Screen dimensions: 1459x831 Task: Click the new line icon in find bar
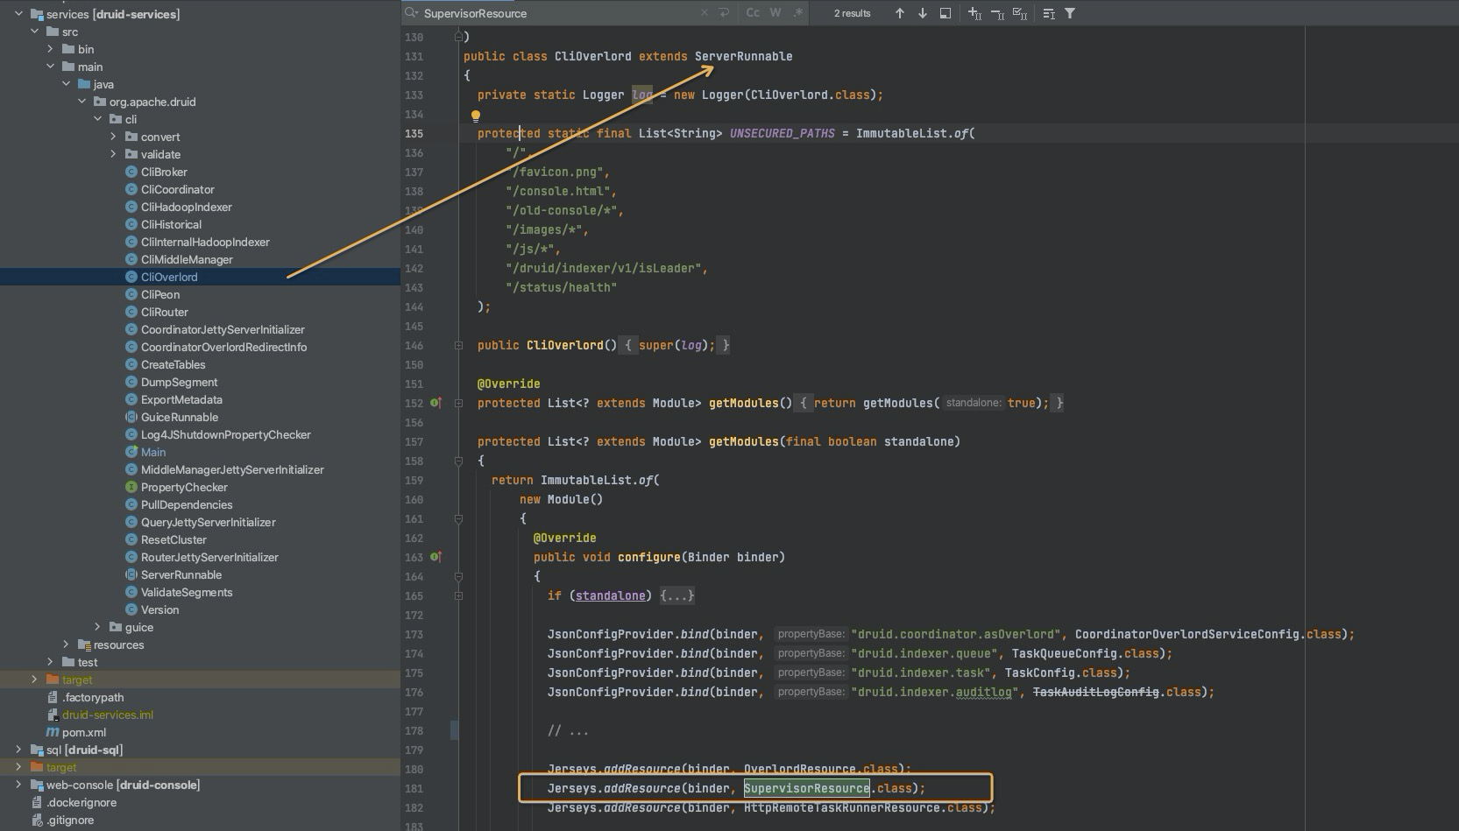pos(724,13)
